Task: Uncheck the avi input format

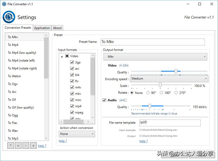Action: click(72, 69)
